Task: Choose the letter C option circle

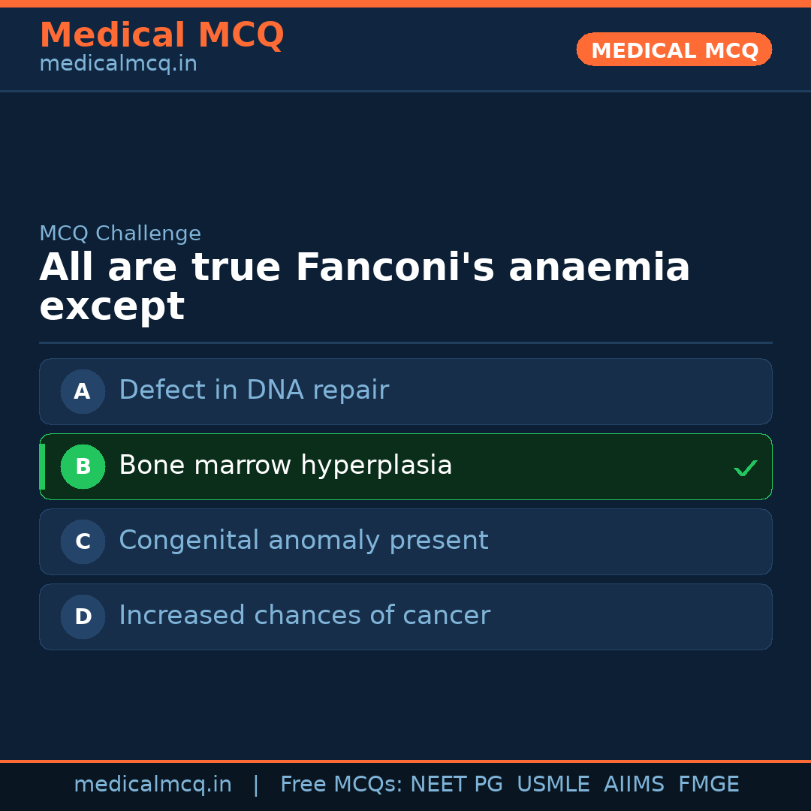Action: click(x=83, y=541)
